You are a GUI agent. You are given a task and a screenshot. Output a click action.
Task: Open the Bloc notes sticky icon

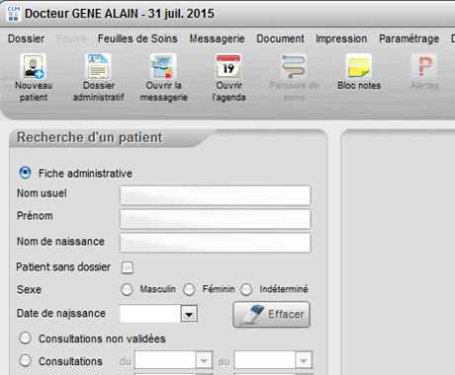coord(359,66)
